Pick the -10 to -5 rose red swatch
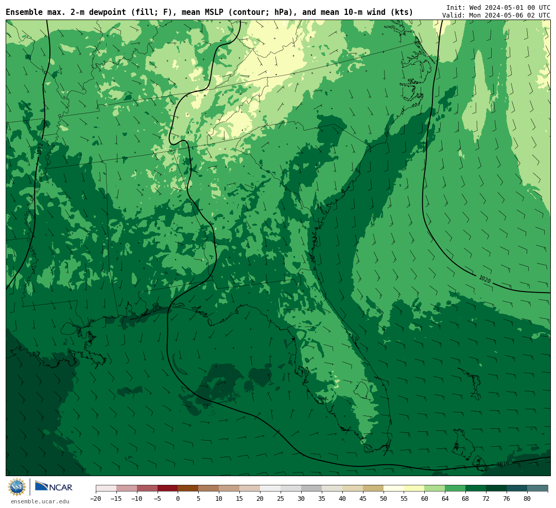The width and height of the screenshot is (556, 508). click(x=147, y=488)
